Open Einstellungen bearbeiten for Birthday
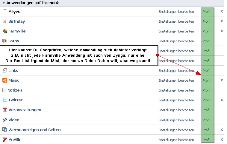Viewport: 227px width, 144px height. pyautogui.click(x=176, y=21)
